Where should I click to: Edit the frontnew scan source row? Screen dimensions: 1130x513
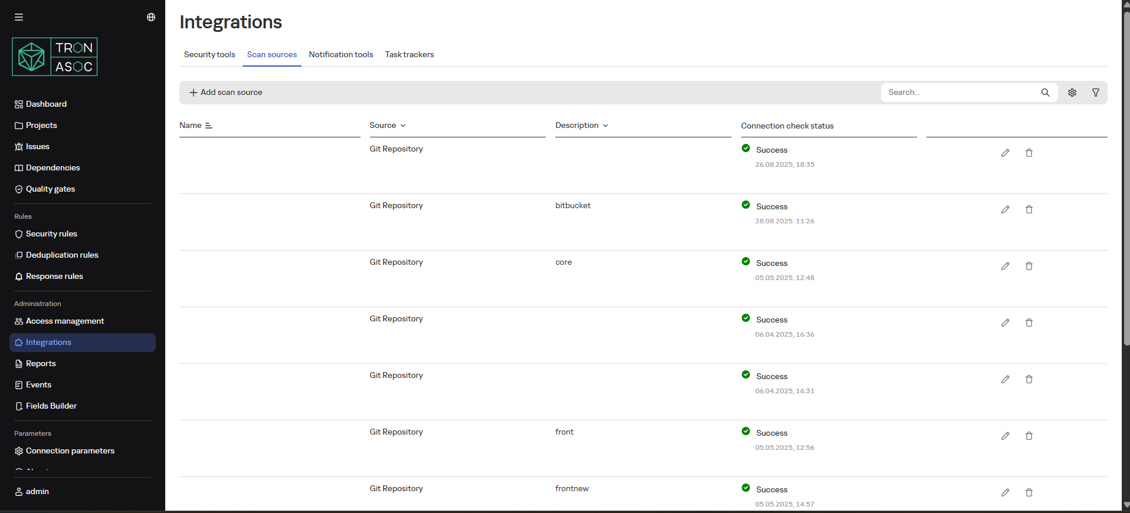(x=1005, y=492)
